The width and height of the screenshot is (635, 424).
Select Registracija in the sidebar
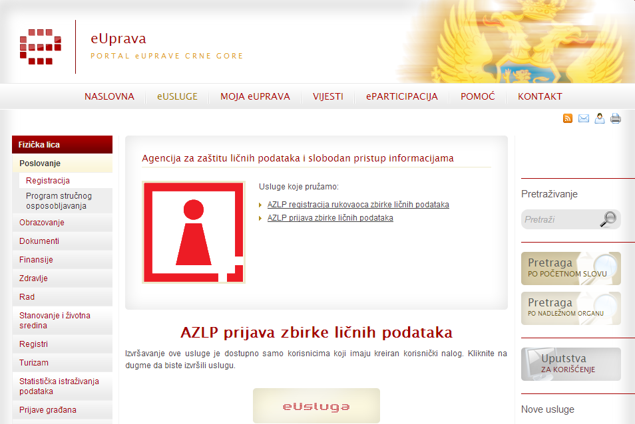pos(48,181)
